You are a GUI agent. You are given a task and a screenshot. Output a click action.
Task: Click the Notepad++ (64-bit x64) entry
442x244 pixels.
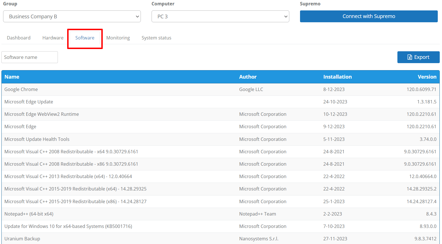[x=29, y=214]
